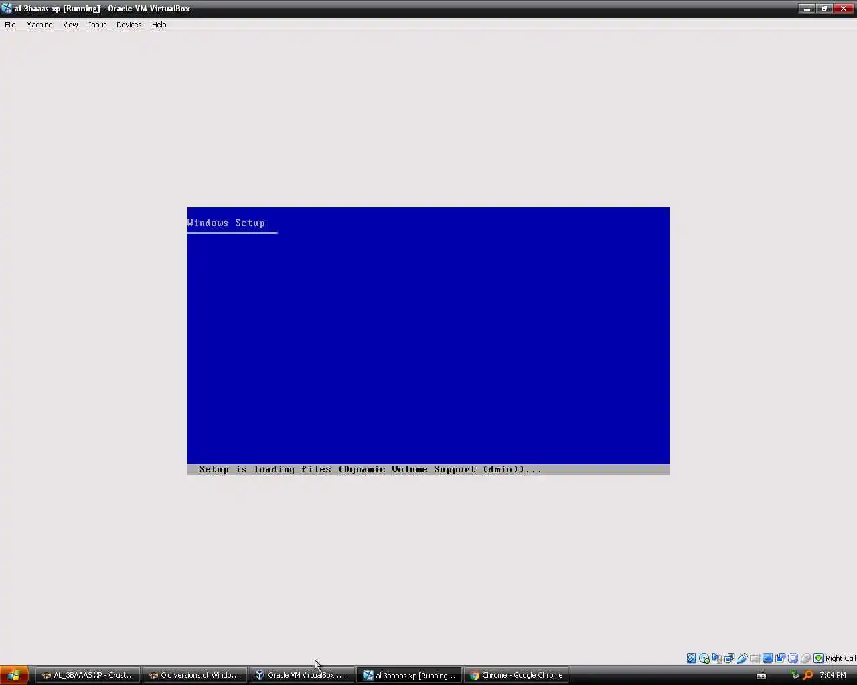Click the CPU virtualization features icon
Screen dimensions: 857x685
(x=793, y=658)
